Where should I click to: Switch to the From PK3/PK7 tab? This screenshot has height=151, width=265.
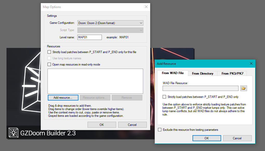pos(232,74)
